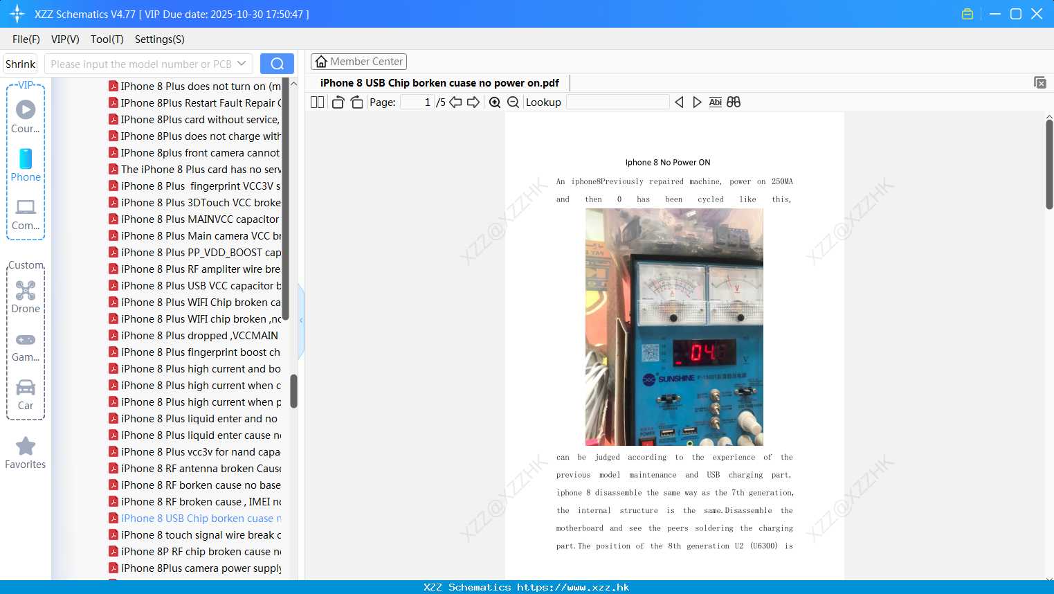Open 'IPhone 8Plus Restart Fault Repair' file
The height and width of the screenshot is (594, 1054).
pyautogui.click(x=195, y=103)
